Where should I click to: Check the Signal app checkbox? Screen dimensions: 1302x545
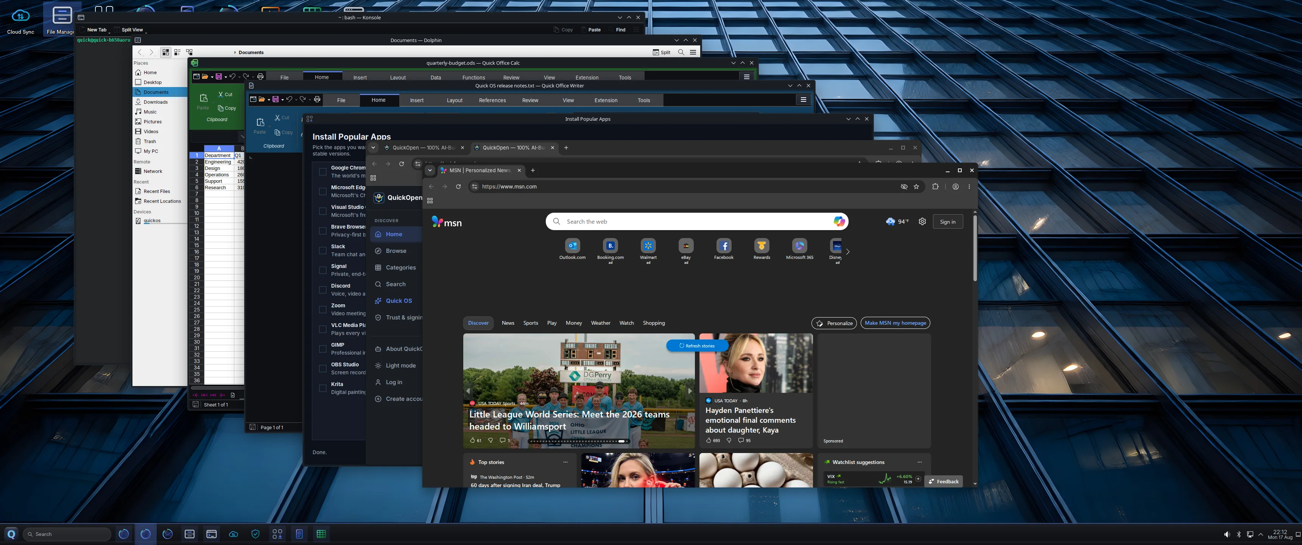(322, 271)
